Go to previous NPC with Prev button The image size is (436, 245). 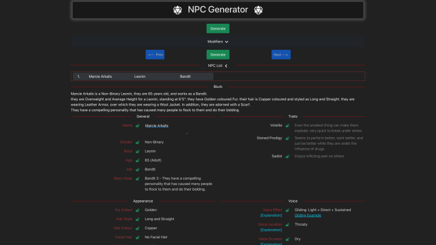click(155, 54)
